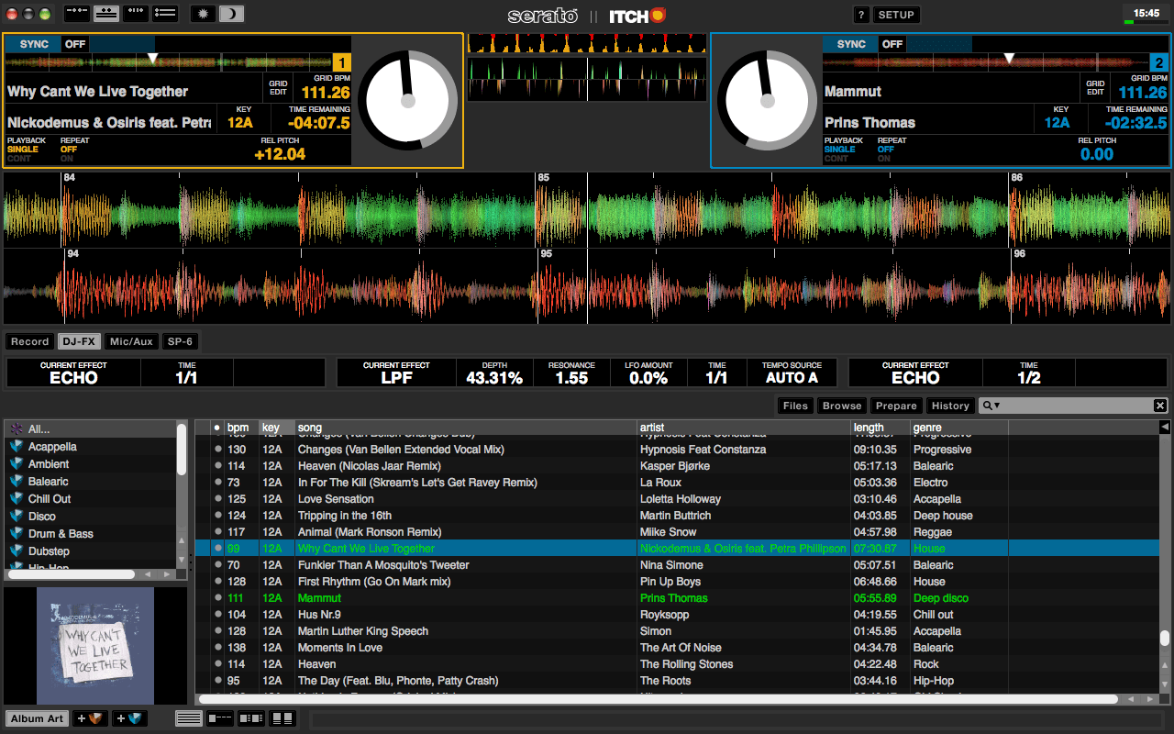Image resolution: width=1174 pixels, height=734 pixels.
Task: Select the simple list library layout icon
Action: point(189,718)
